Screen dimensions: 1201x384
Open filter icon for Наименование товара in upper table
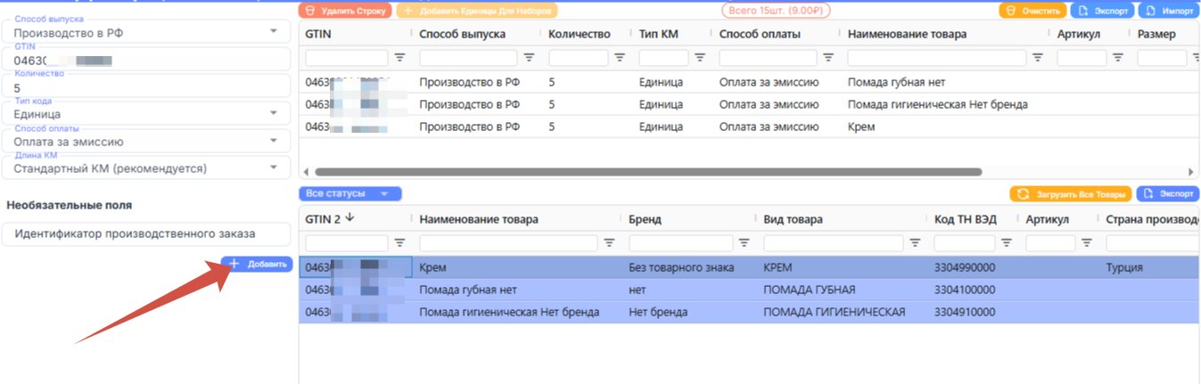1038,57
